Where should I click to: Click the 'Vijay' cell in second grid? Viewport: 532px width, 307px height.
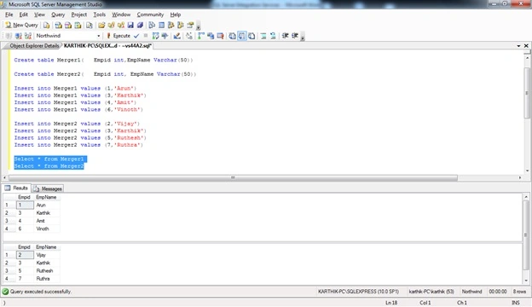[48, 255]
